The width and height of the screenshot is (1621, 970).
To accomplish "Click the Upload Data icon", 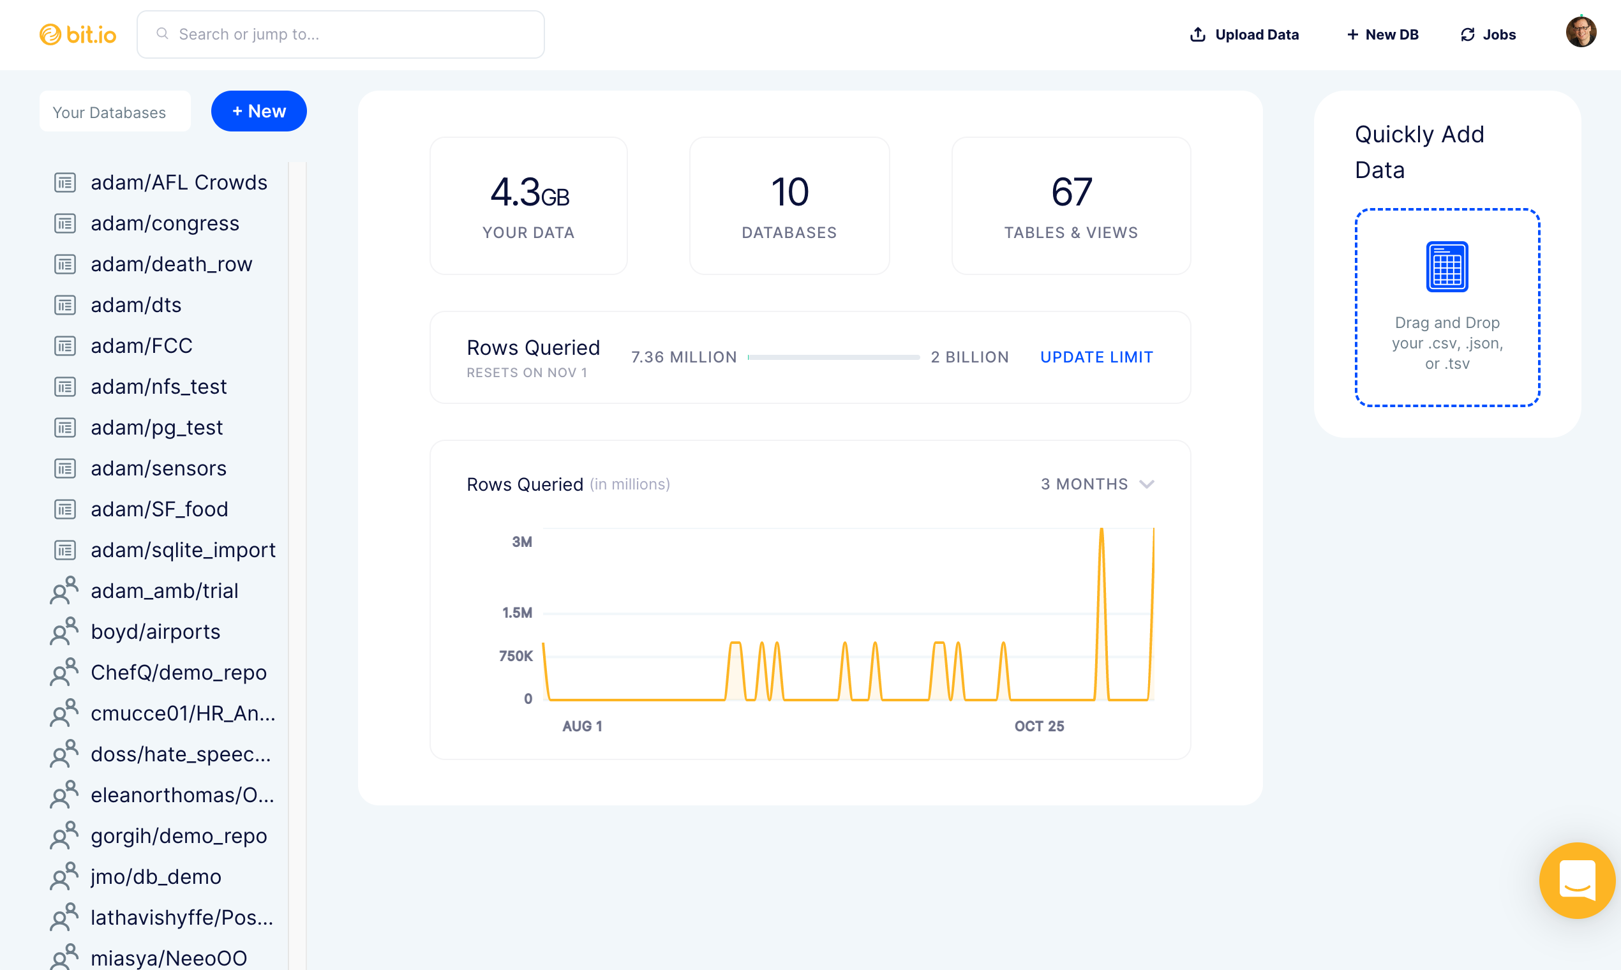I will coord(1197,34).
